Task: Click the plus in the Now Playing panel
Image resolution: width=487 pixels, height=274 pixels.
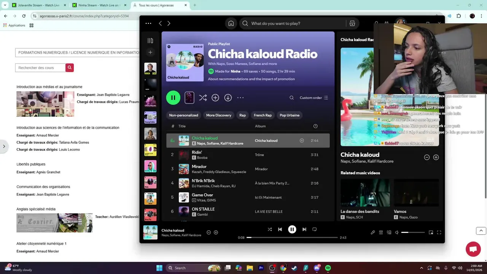Action: coord(436,157)
